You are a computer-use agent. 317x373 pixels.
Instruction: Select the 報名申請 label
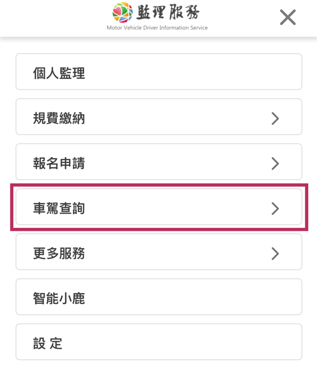59,163
